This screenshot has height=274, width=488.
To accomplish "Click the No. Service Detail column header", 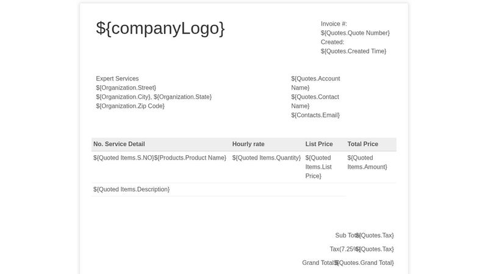I will point(119,144).
